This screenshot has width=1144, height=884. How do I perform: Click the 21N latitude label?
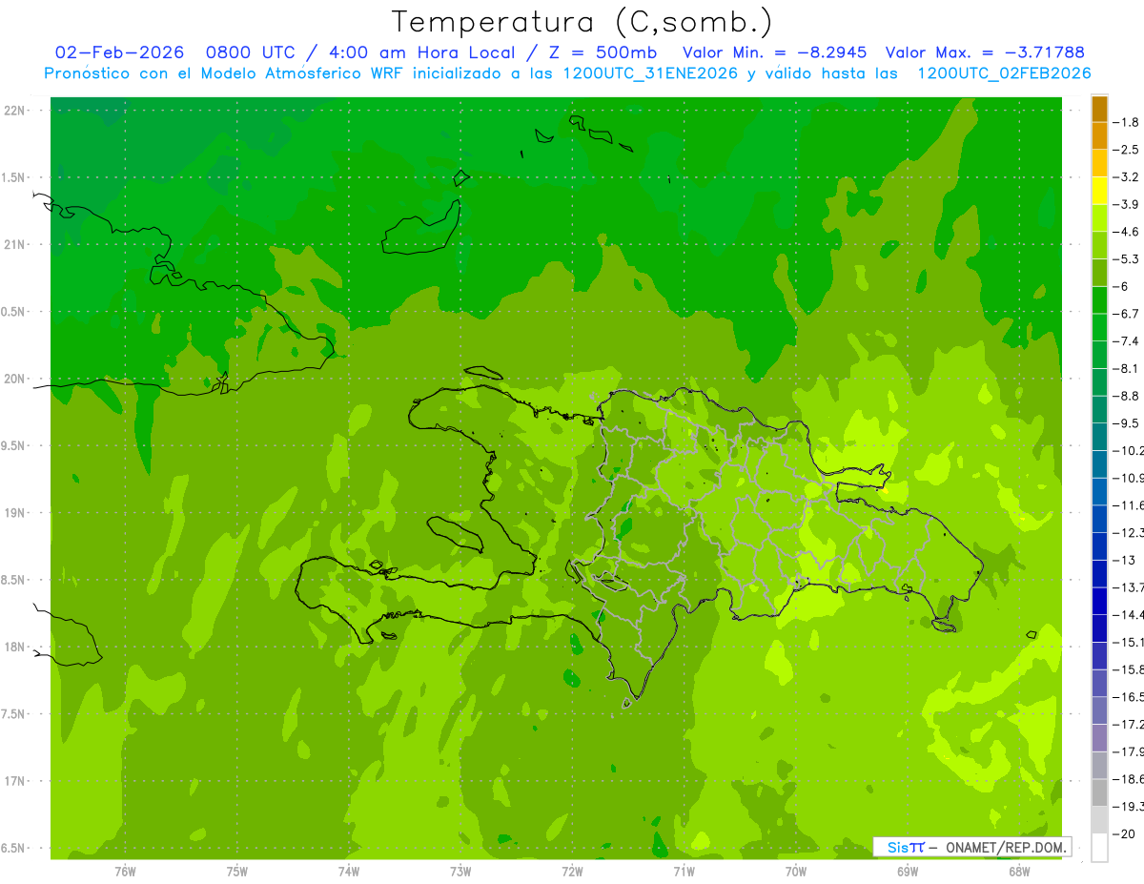(x=15, y=245)
